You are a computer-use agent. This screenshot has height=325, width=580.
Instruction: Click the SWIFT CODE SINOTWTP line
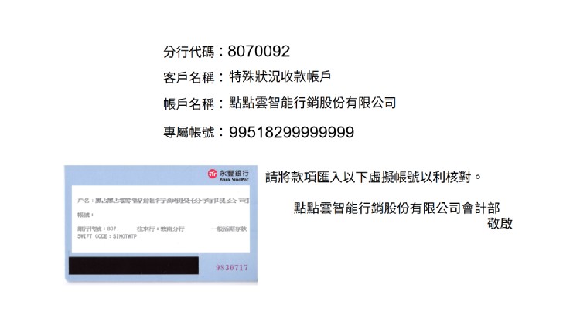pos(107,236)
